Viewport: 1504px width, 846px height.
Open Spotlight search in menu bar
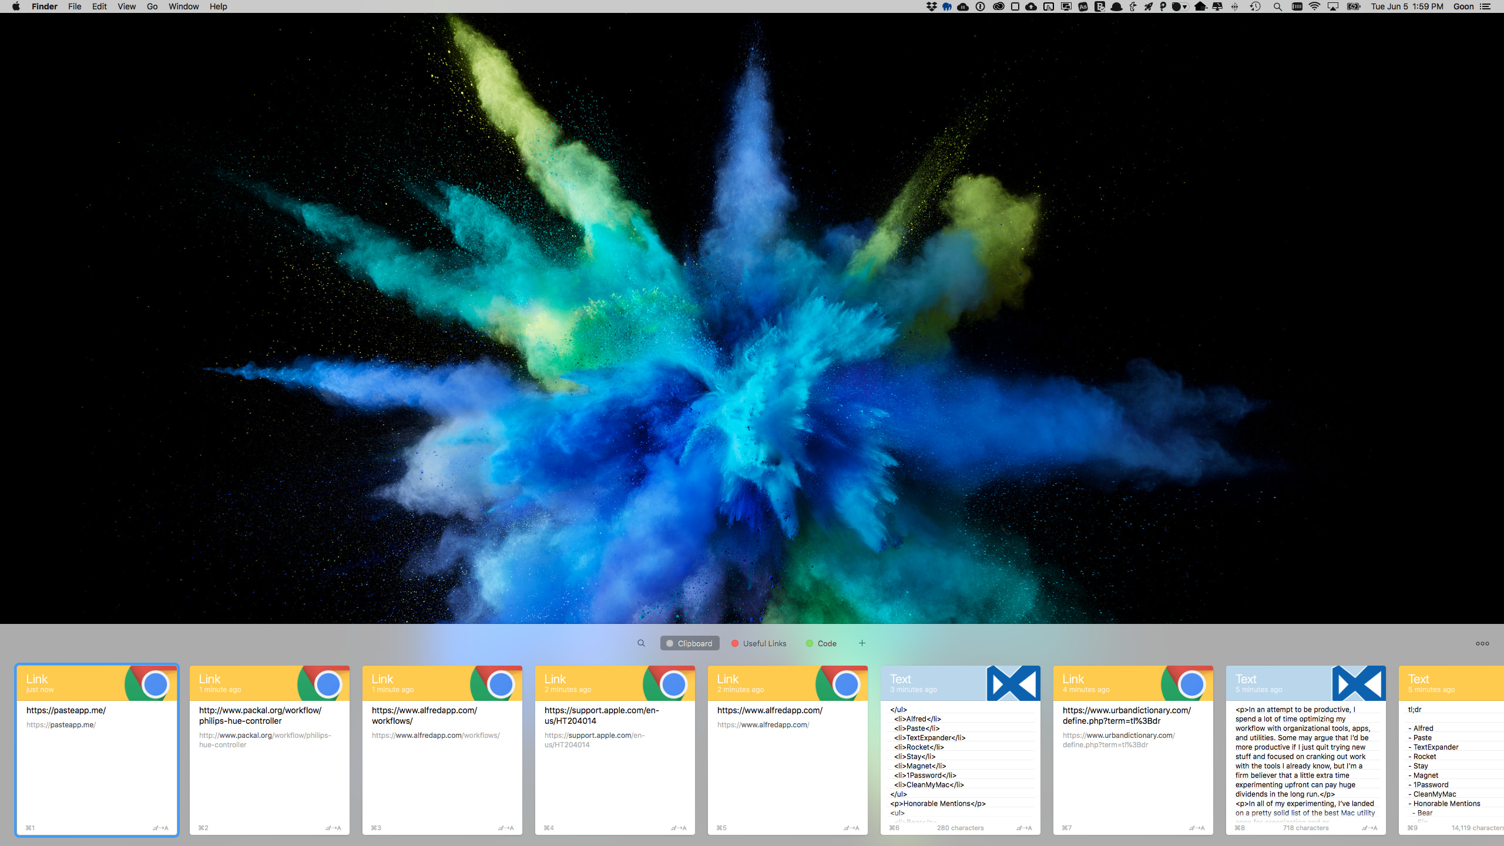(1278, 6)
